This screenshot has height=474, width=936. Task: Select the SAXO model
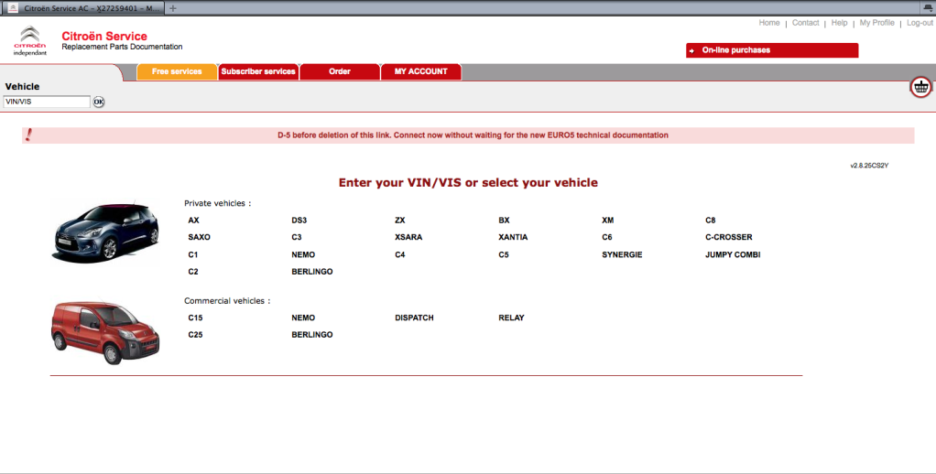click(199, 237)
